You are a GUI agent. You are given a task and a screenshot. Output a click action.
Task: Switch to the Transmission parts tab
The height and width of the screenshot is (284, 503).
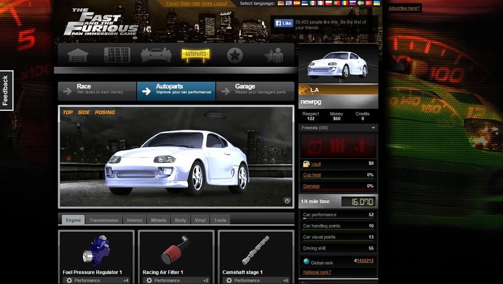(104, 220)
